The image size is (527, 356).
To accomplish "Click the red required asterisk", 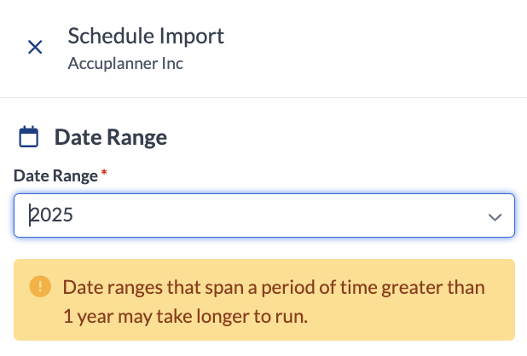I will pyautogui.click(x=104, y=174).
